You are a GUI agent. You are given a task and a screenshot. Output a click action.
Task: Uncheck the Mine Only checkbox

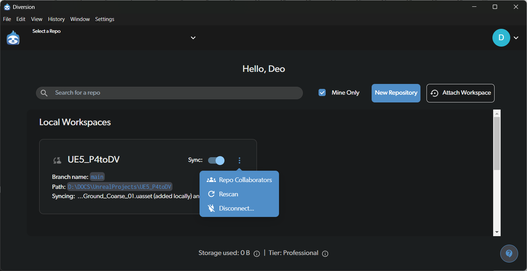(x=322, y=93)
